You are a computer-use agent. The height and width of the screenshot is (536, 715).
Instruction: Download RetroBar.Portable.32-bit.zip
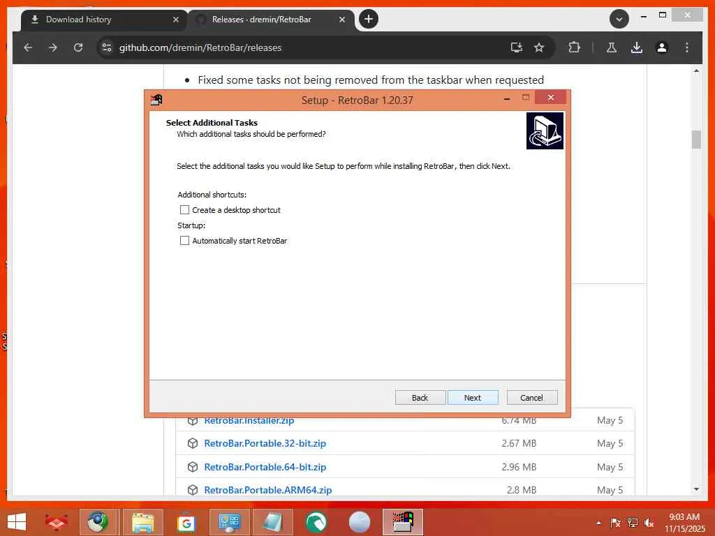(265, 443)
